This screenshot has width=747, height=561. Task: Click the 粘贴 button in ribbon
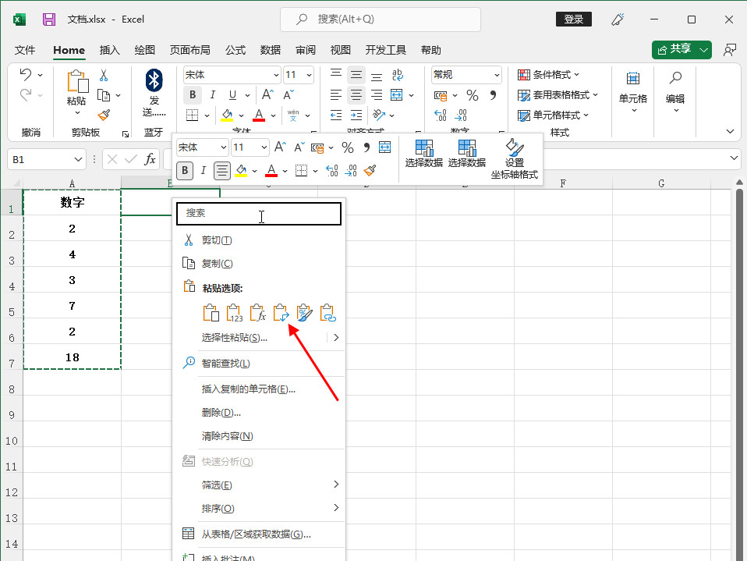(x=76, y=94)
